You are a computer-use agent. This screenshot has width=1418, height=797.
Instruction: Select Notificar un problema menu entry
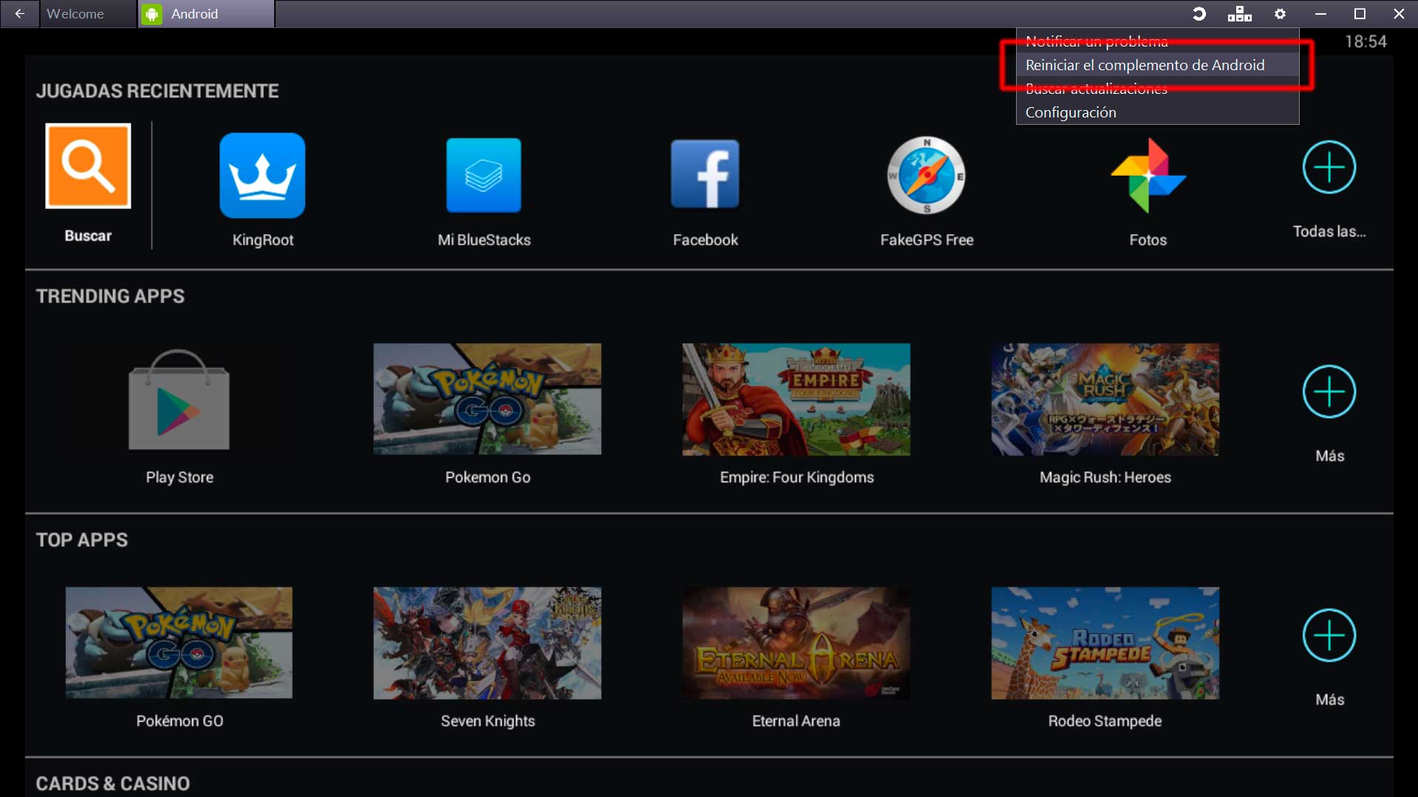1158,41
